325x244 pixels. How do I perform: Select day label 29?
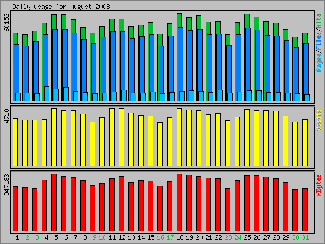[x=286, y=237]
